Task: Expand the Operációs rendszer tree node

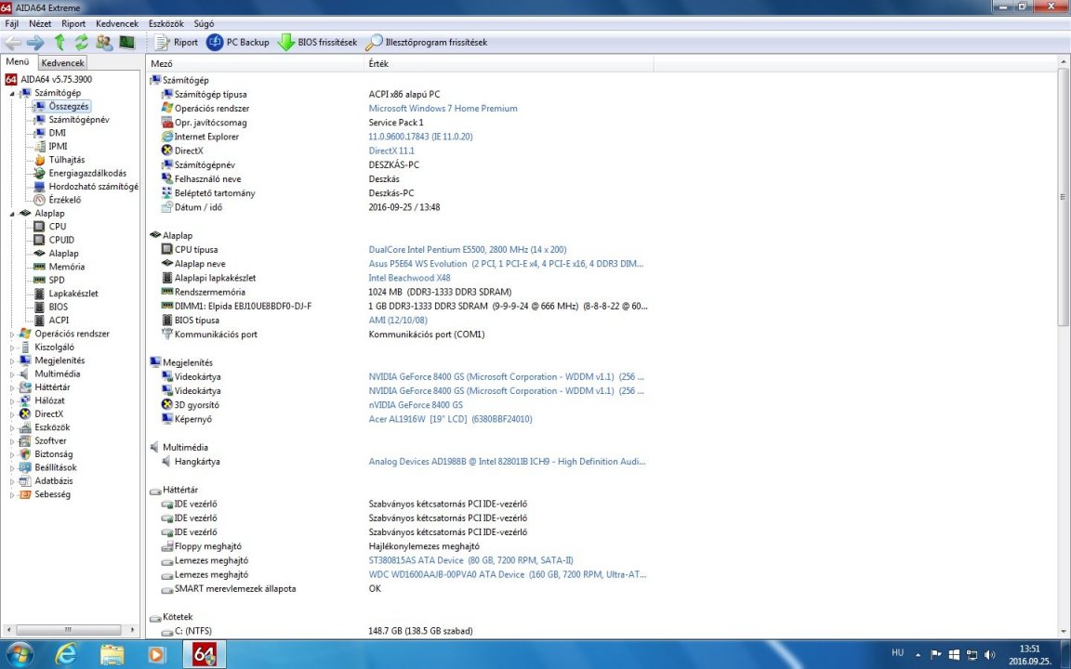Action: [12, 334]
